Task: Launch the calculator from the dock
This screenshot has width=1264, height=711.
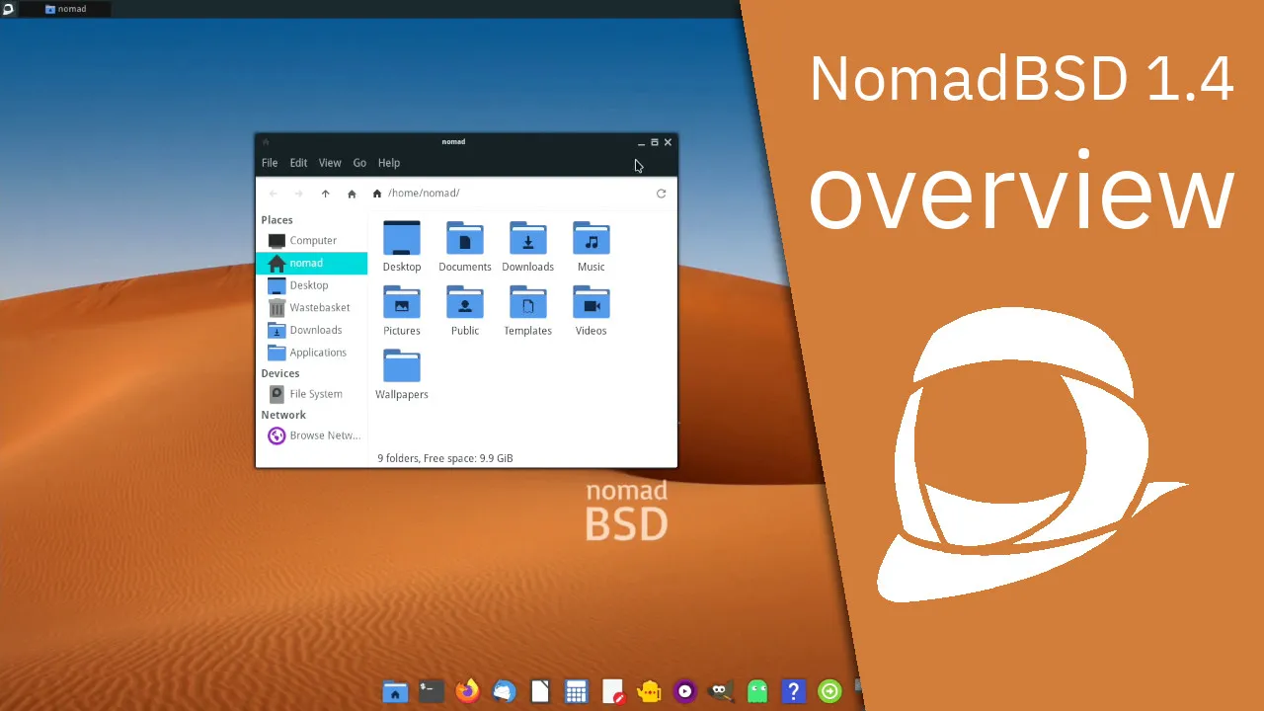Action: click(x=577, y=692)
